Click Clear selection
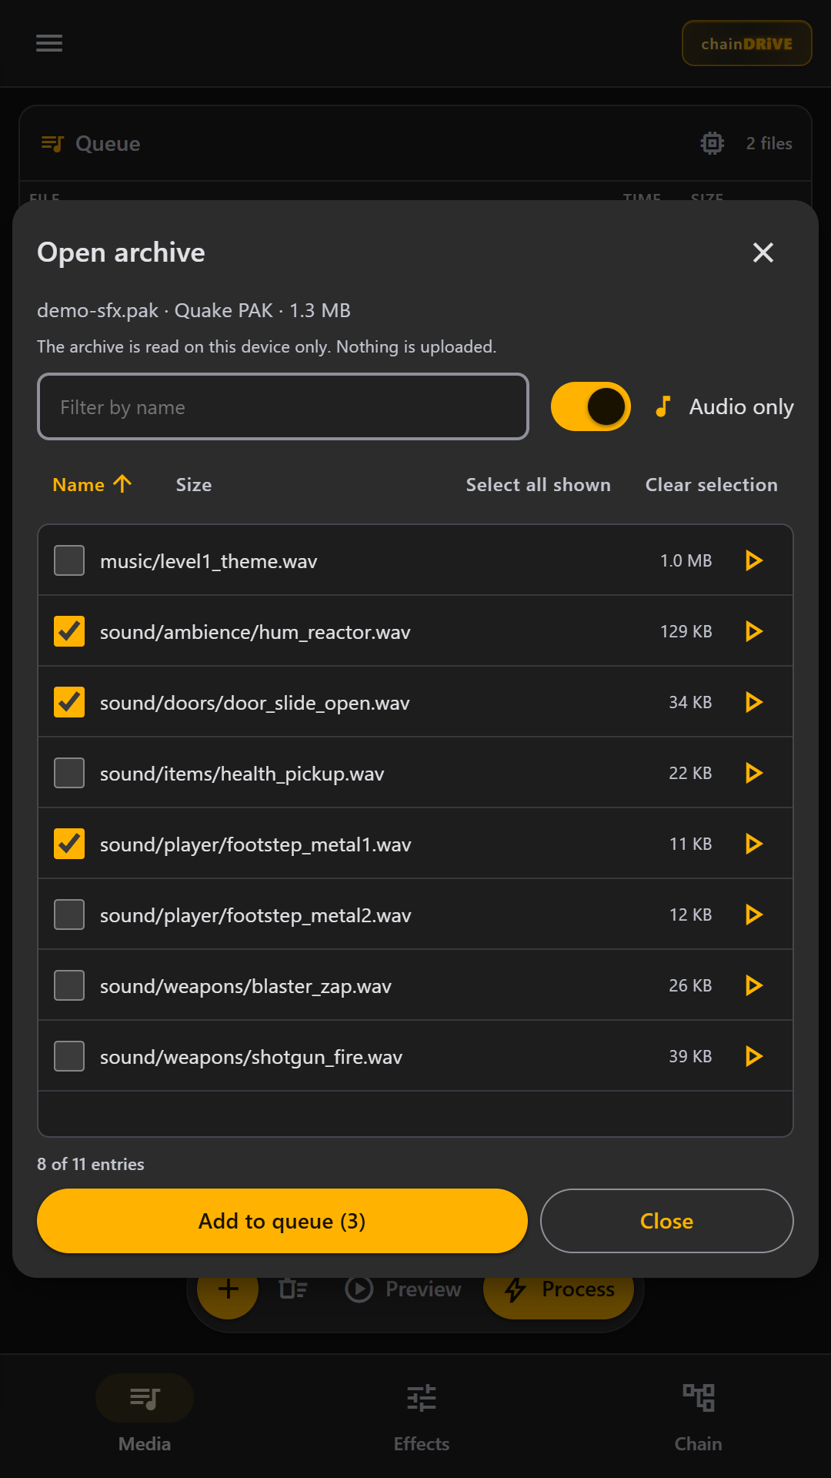The width and height of the screenshot is (831, 1478). pos(711,485)
